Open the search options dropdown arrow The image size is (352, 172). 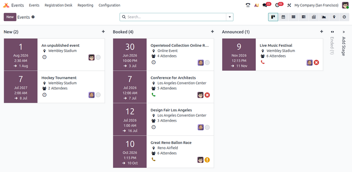(x=230, y=17)
